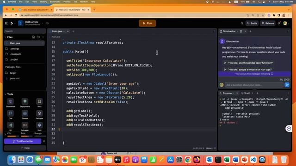This screenshot has height=166, width=296.
Task: Click the info icon beside free messages remaining
Action: pyautogui.click(x=272, y=74)
